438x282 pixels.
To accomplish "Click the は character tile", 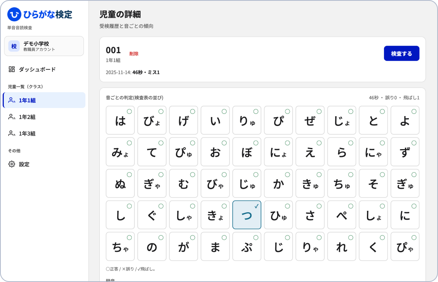I will [120, 120].
